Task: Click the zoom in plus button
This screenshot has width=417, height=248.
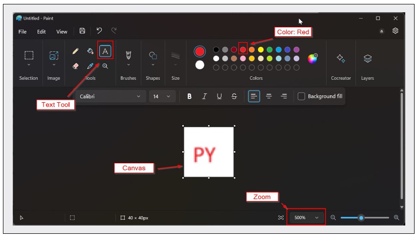Action: pos(396,218)
